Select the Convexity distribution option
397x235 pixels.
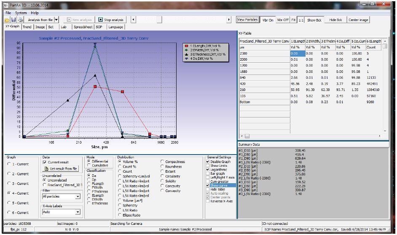point(162,191)
